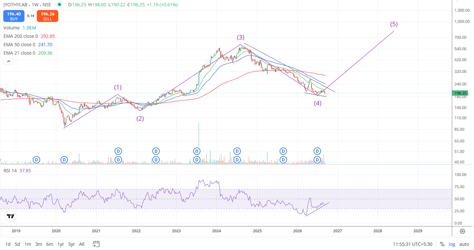Click the TradingView logo on chart
The height and width of the screenshot is (250, 474).
tap(11, 216)
